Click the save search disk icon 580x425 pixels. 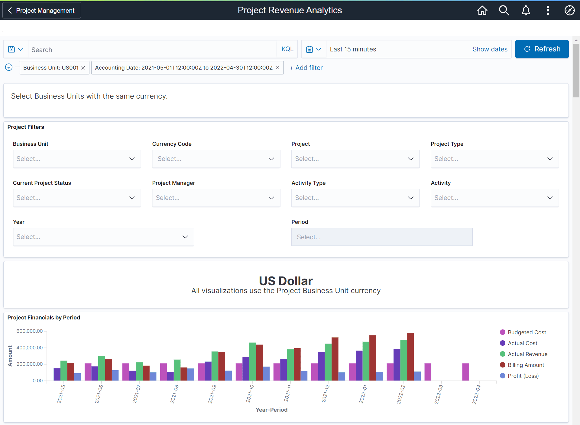(x=11, y=49)
